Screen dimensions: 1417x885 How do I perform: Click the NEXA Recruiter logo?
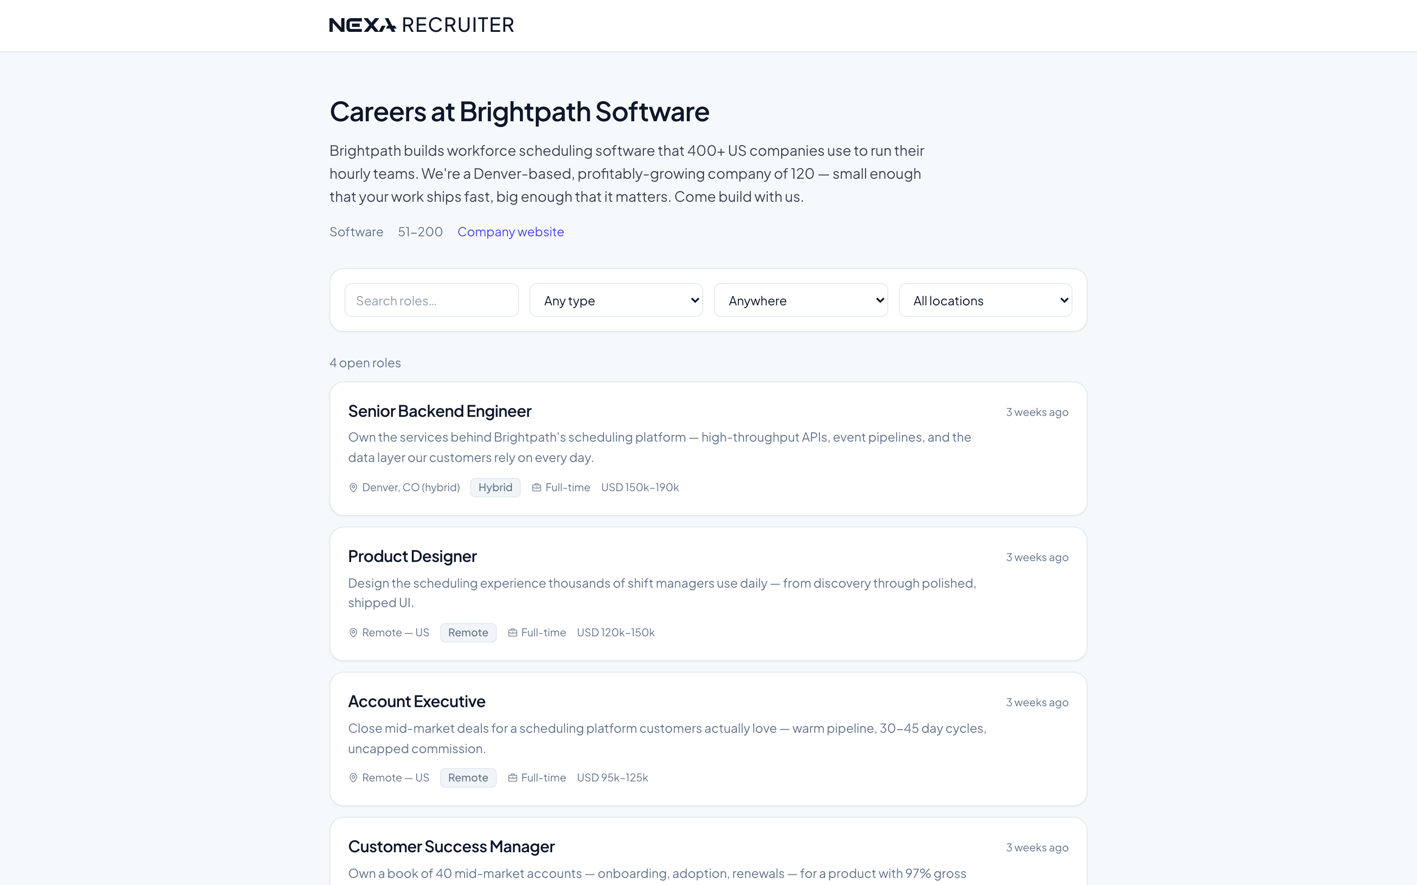click(422, 25)
